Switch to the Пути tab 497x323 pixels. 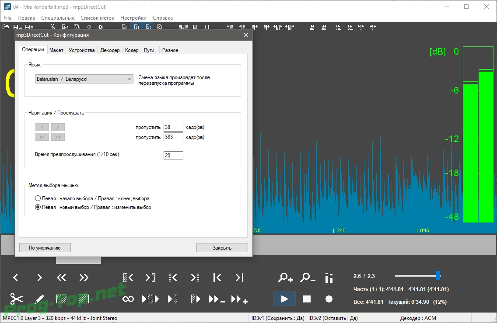tap(149, 50)
